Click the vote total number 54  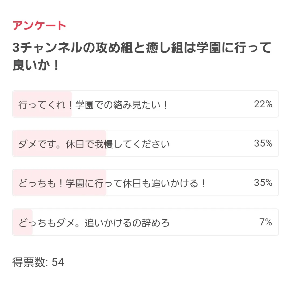point(58,262)
